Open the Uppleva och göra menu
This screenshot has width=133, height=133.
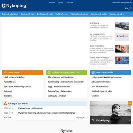click(x=117, y=14)
